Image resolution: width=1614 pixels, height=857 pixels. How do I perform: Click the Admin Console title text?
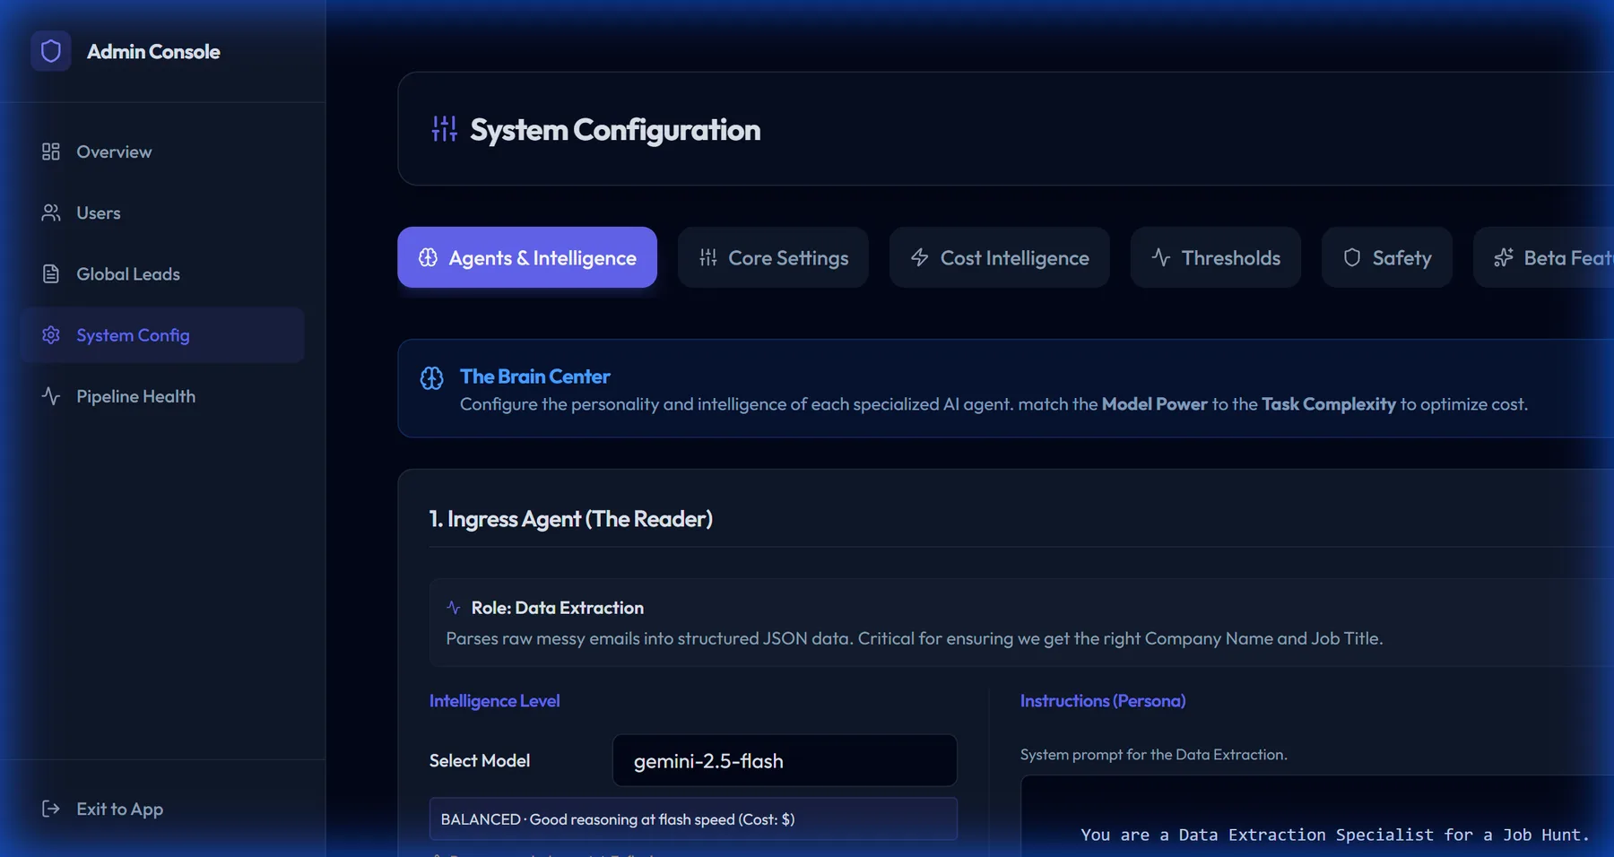pyautogui.click(x=153, y=51)
